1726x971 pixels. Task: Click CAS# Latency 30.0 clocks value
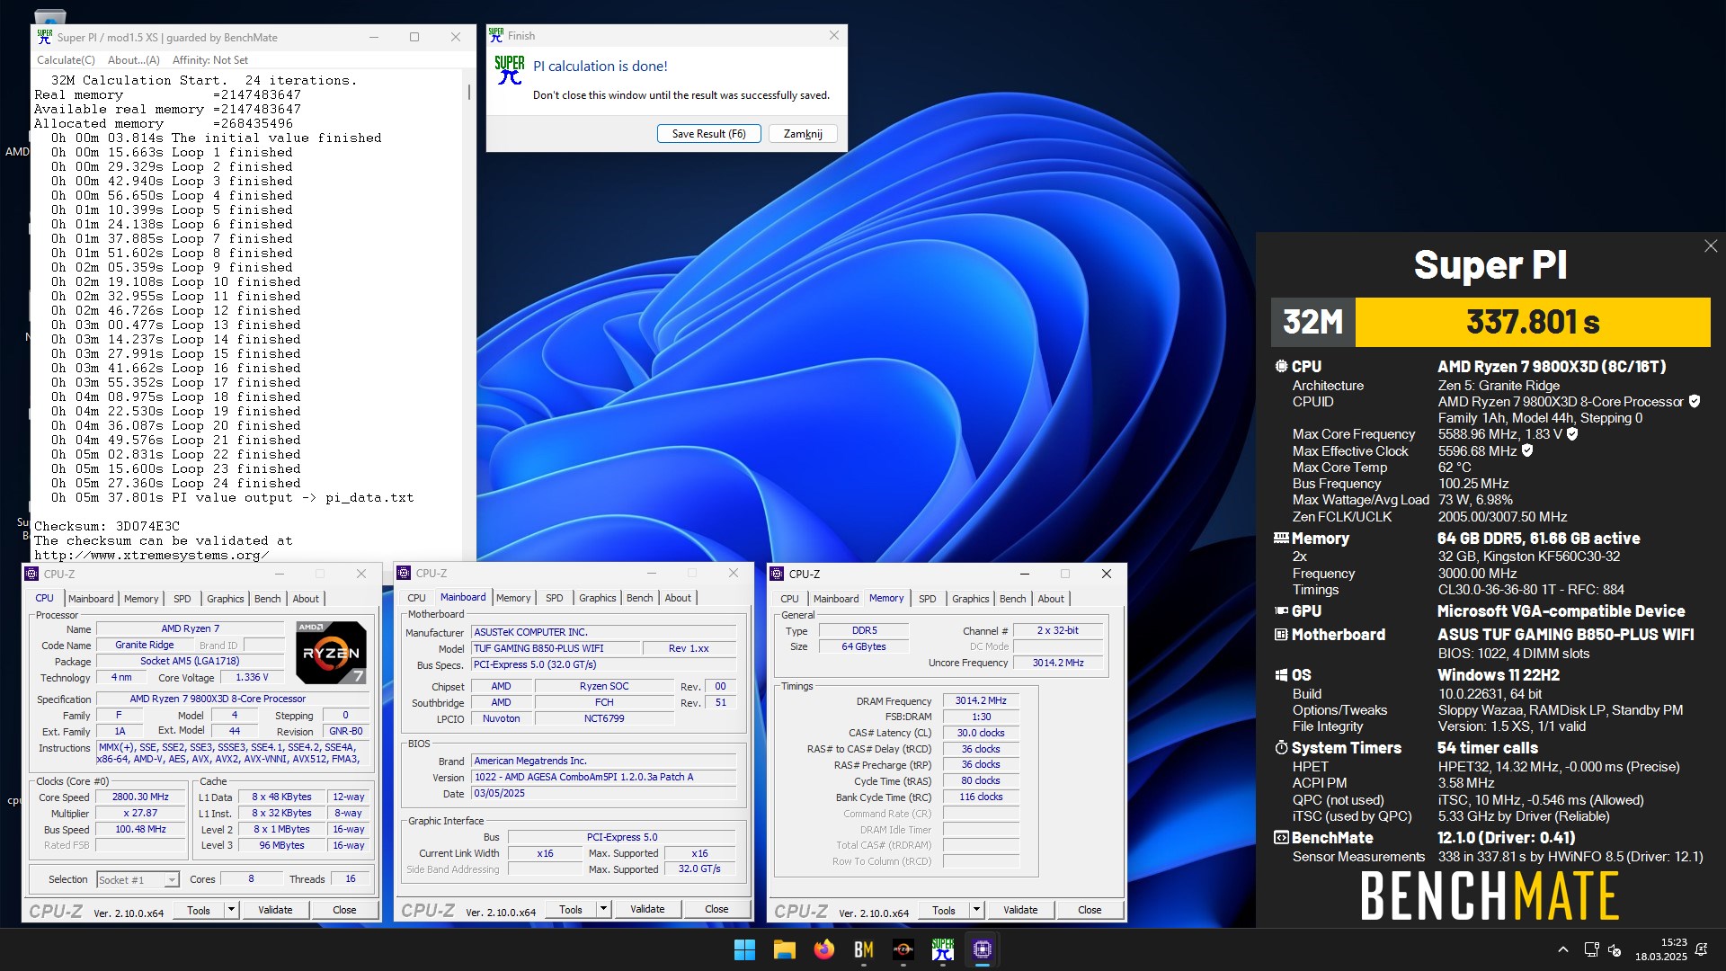(x=981, y=734)
